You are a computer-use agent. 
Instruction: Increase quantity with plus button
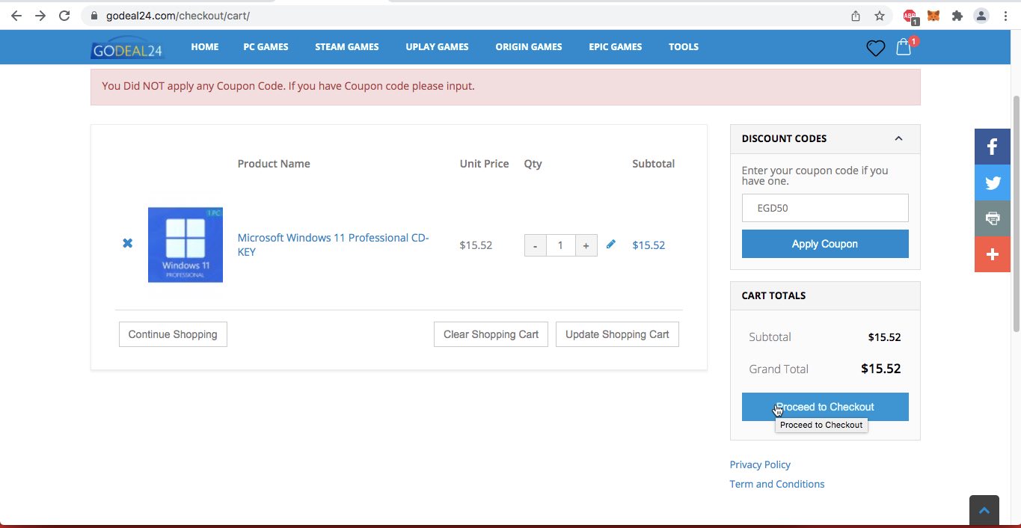pyautogui.click(x=586, y=245)
